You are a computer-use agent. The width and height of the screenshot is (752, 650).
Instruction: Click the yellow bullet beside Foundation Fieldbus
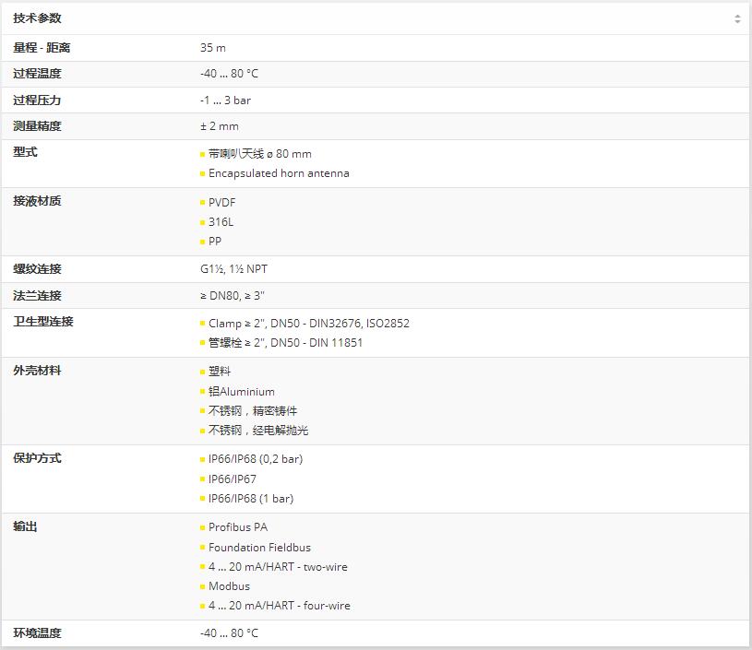[203, 548]
